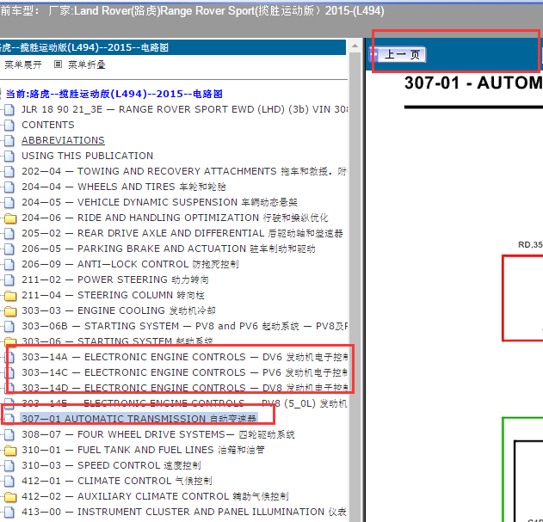Open the CONTENTS page
543x522 pixels.
[x=48, y=125]
